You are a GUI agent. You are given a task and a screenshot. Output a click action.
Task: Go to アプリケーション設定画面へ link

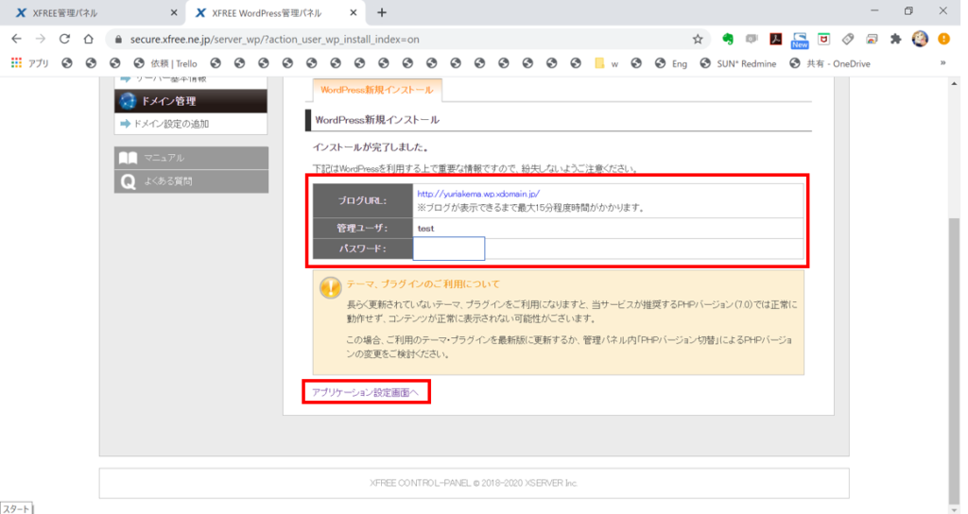coord(364,392)
